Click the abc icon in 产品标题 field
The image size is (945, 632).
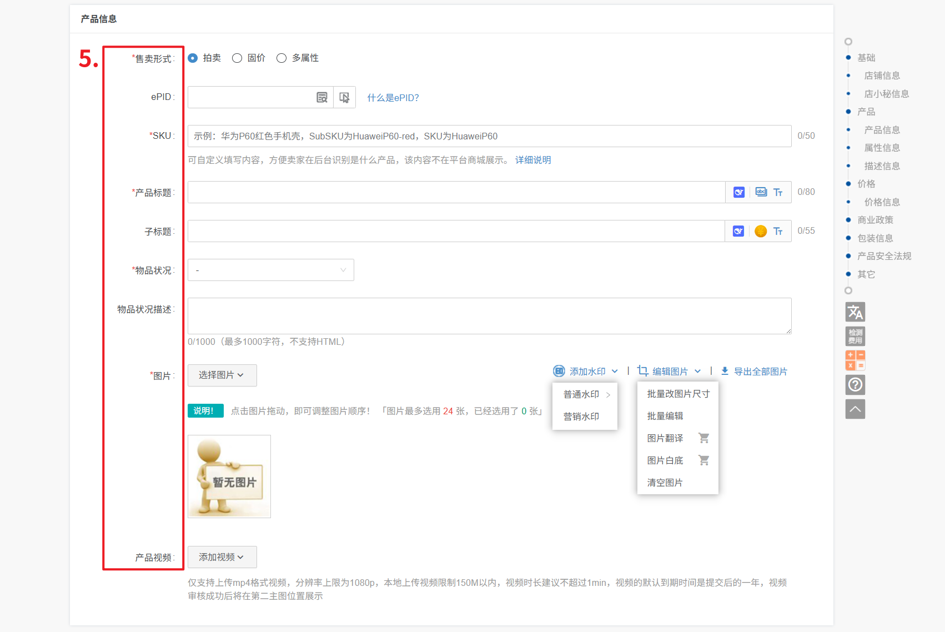(761, 192)
